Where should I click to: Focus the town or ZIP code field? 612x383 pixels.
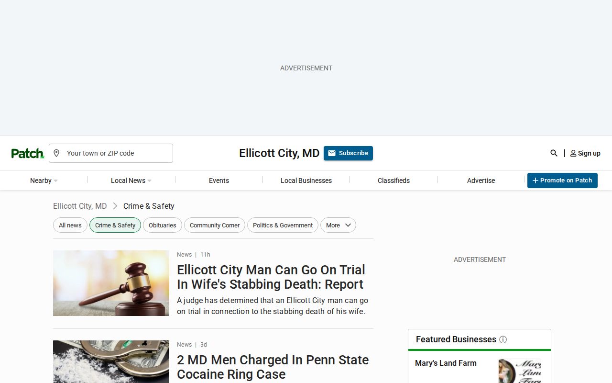pyautogui.click(x=111, y=153)
